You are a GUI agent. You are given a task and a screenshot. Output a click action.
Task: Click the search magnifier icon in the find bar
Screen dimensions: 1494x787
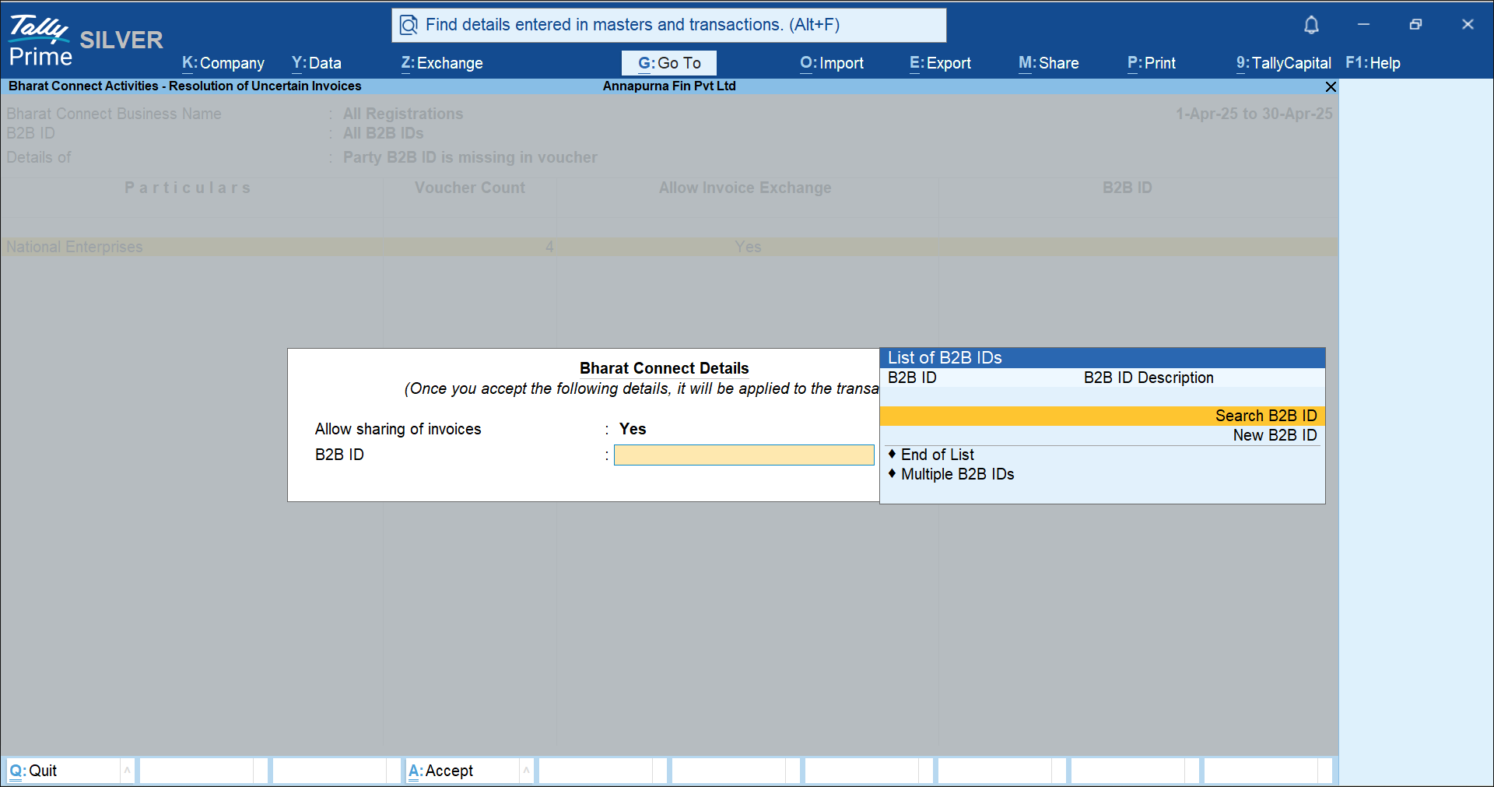click(409, 26)
